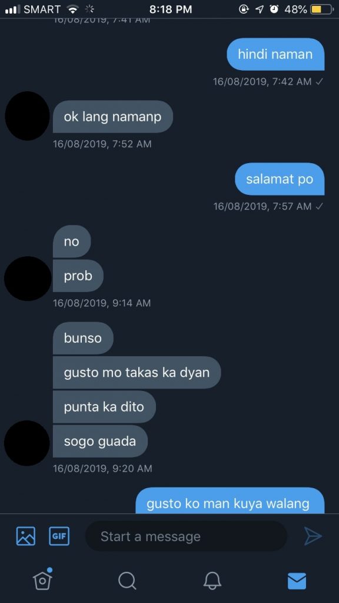Go to the Home tab icon
The height and width of the screenshot is (603, 339).
point(42,579)
